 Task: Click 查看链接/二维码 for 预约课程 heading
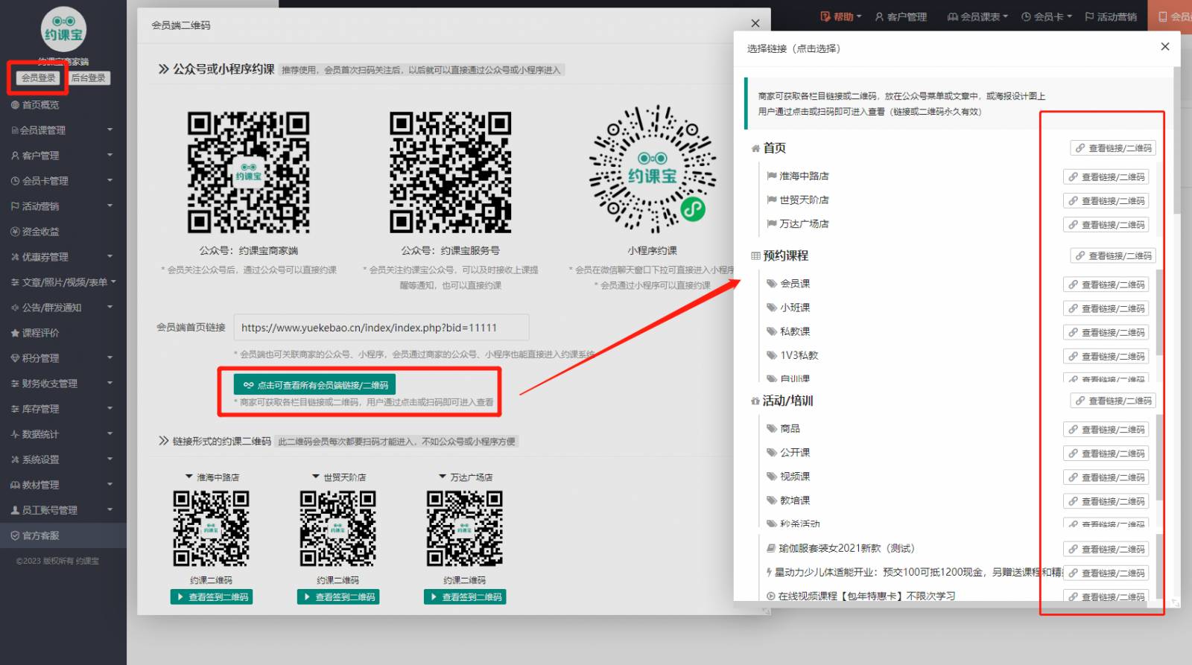coord(1113,255)
